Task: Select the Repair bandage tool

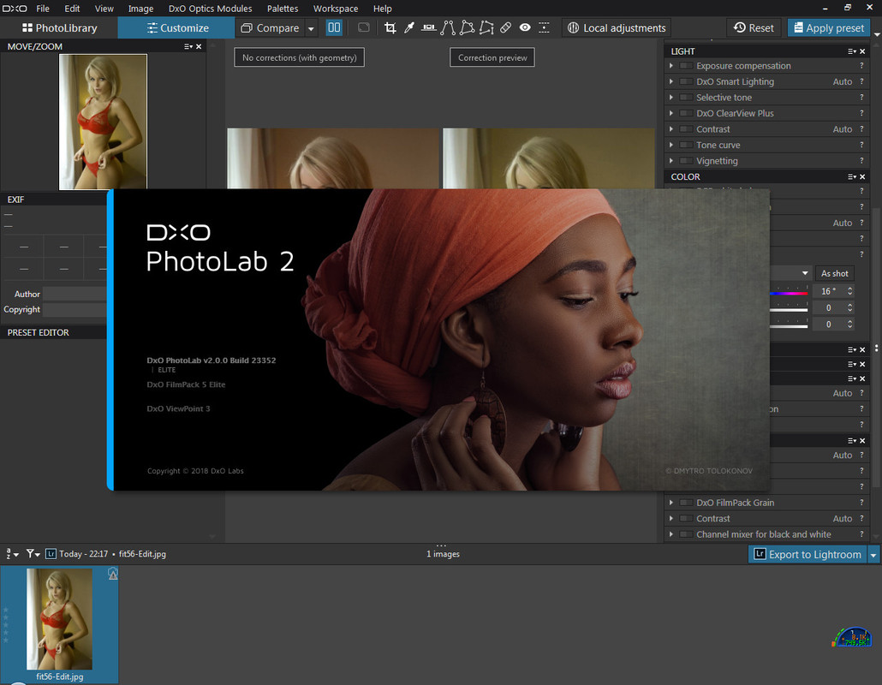Action: coord(505,28)
